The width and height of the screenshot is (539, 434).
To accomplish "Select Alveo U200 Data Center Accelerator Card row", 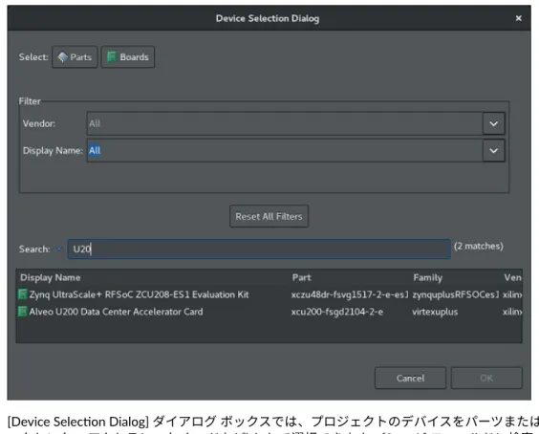I will pyautogui.click(x=269, y=312).
